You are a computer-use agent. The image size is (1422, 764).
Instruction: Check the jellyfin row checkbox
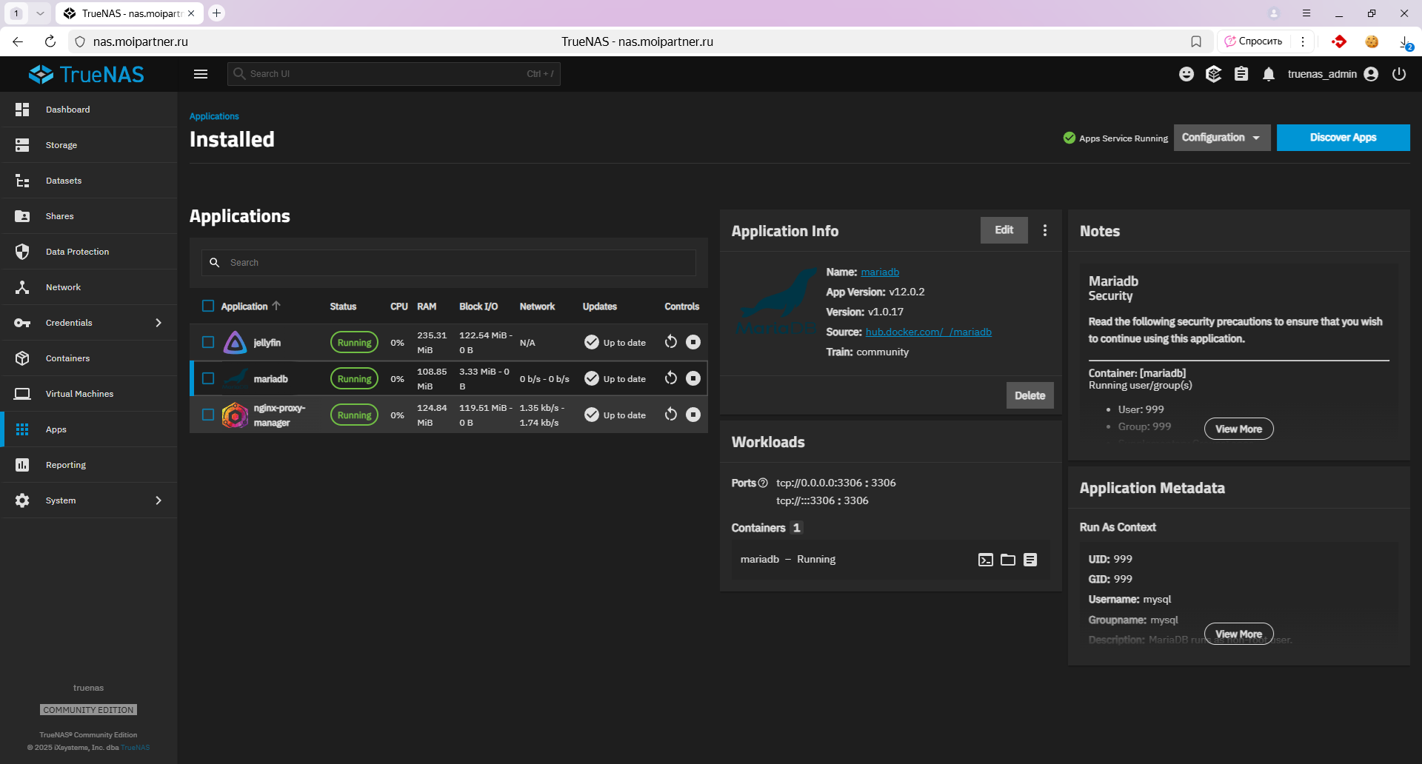pos(208,342)
